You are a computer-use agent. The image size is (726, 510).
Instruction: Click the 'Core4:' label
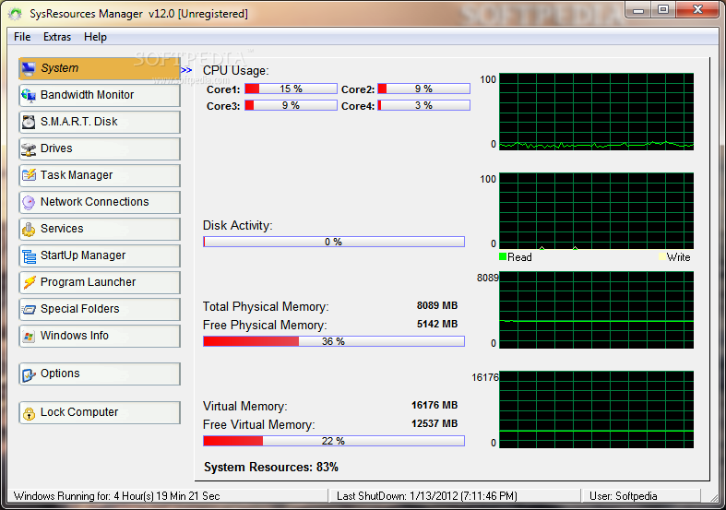(357, 106)
